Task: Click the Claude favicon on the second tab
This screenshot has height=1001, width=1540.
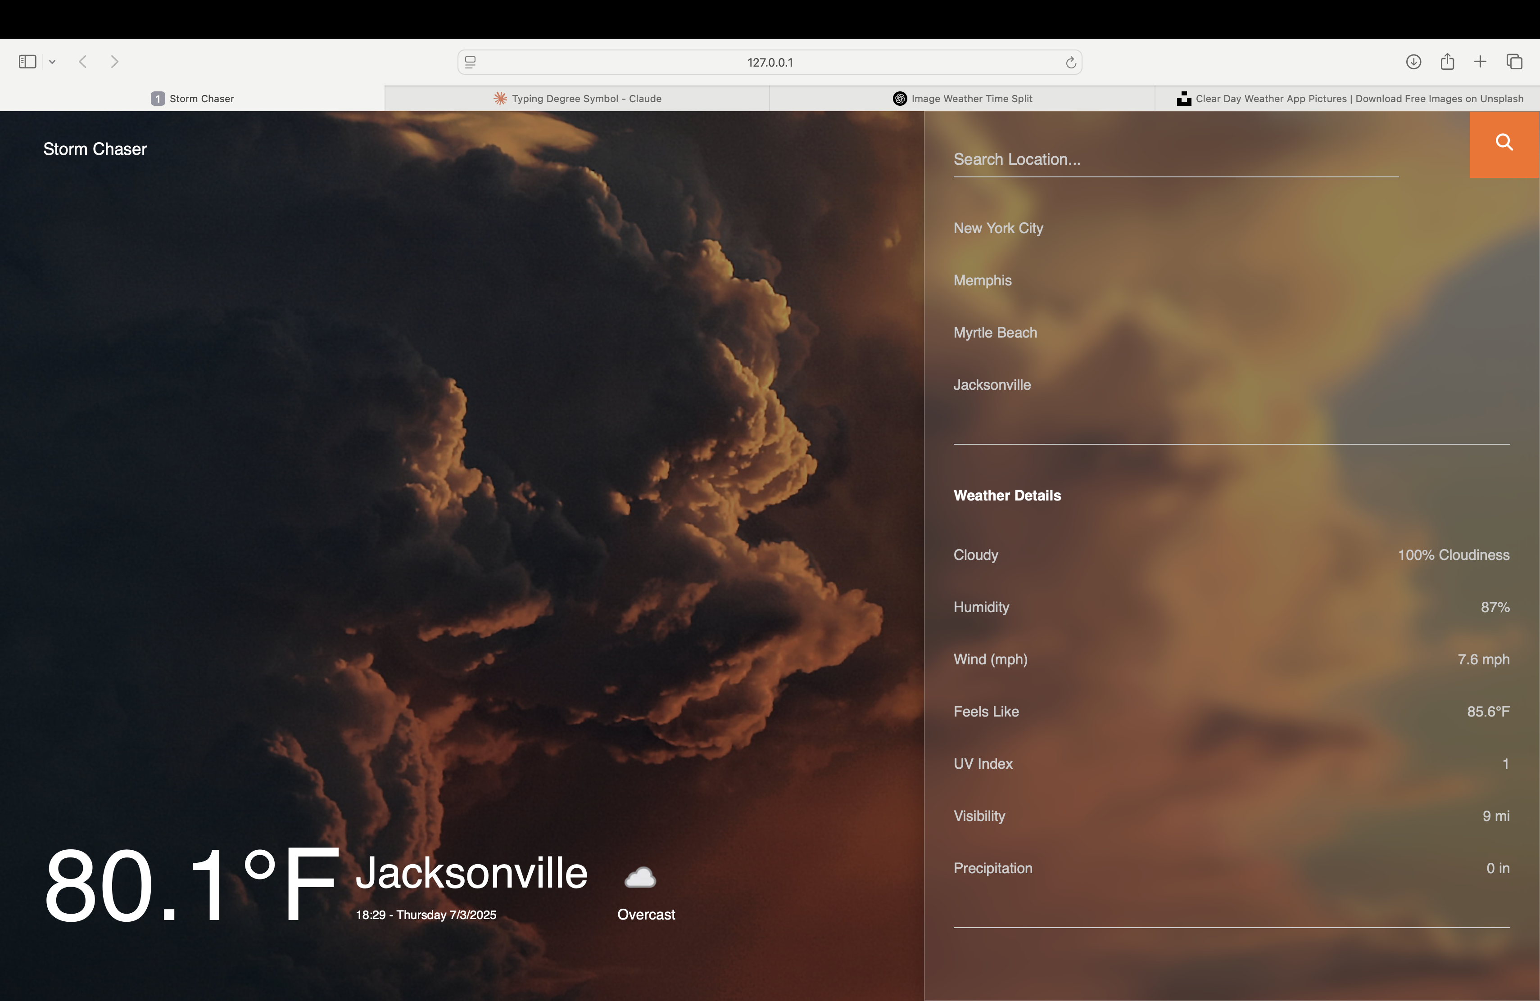Action: (500, 98)
